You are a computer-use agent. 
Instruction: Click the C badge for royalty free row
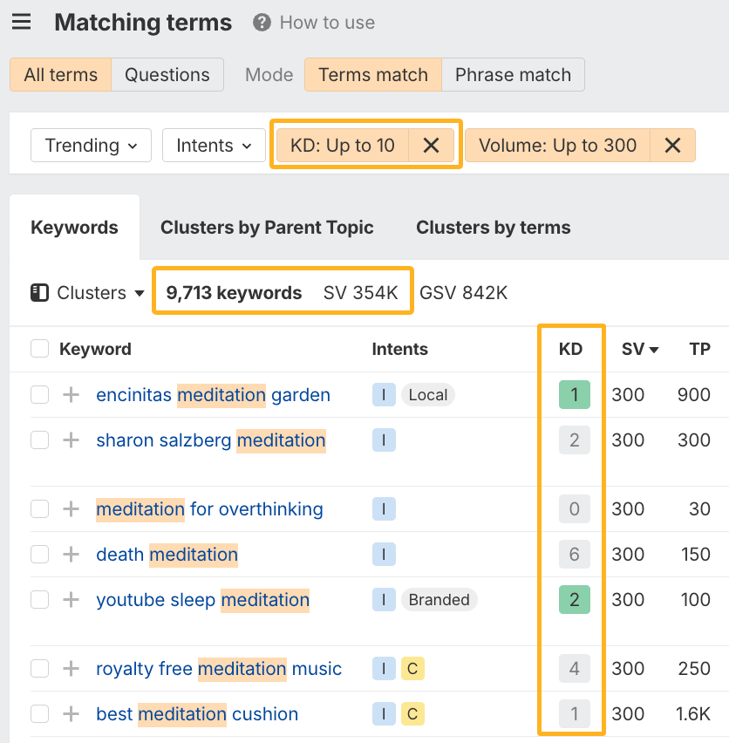pos(412,669)
